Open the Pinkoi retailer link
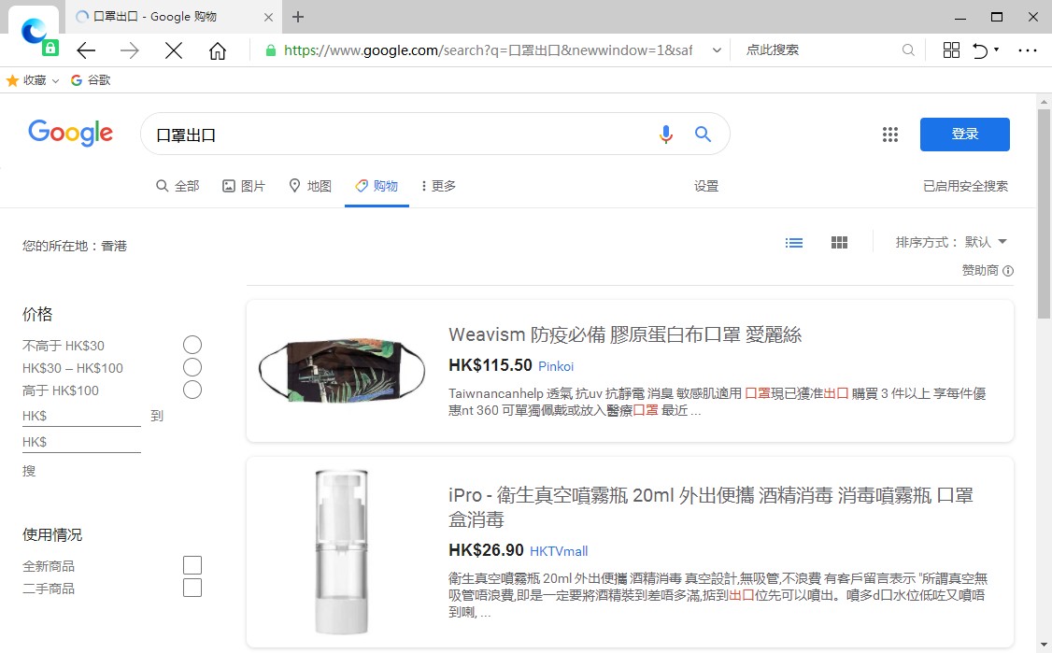This screenshot has height=653, width=1052. (556, 366)
